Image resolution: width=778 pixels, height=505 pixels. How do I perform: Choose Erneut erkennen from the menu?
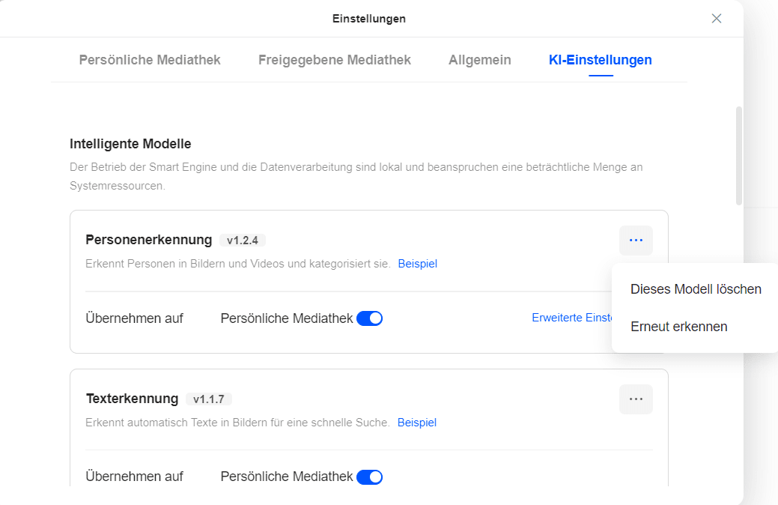pyautogui.click(x=678, y=326)
